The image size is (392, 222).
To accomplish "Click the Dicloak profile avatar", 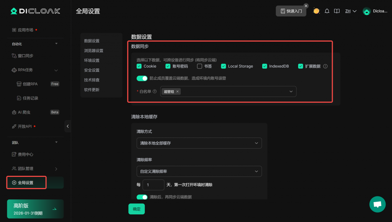I will 366,11.
